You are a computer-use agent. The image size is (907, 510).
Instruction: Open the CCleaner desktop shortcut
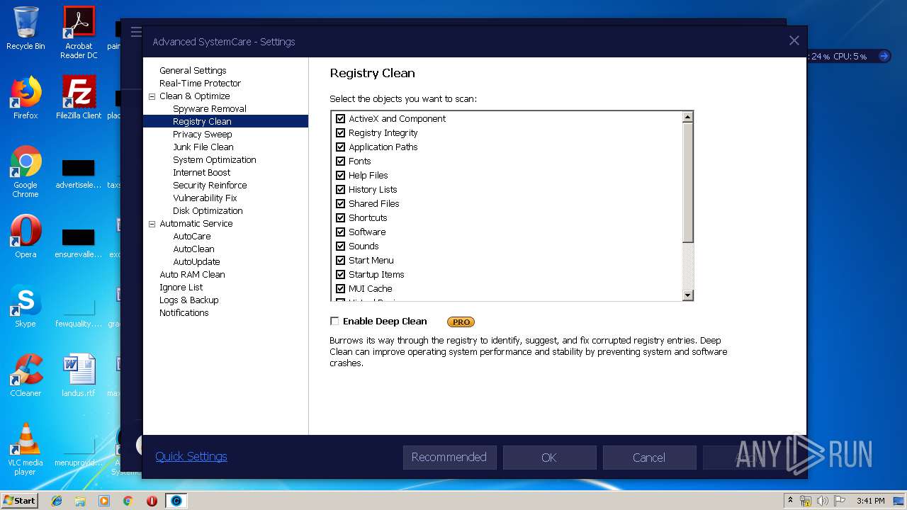[x=26, y=375]
